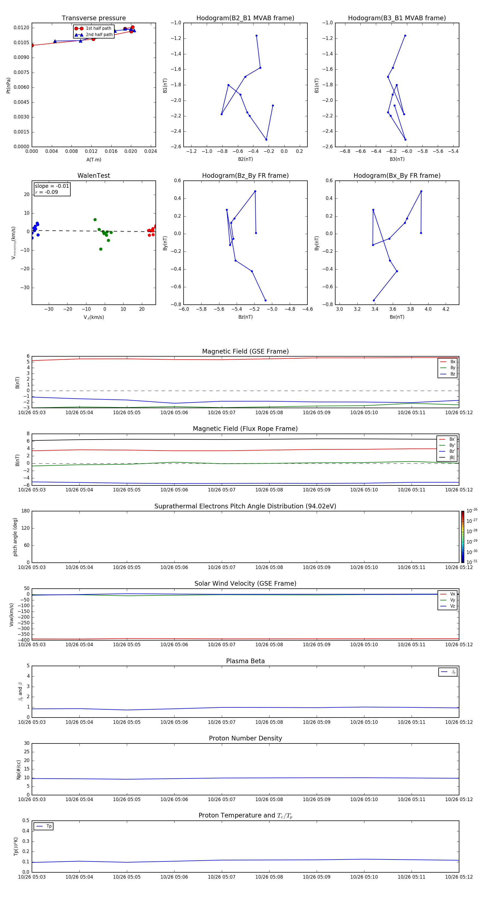491x901 pixels.
Task: Click the Bx entry in GSE magnetic field legend
Action: pos(448,362)
